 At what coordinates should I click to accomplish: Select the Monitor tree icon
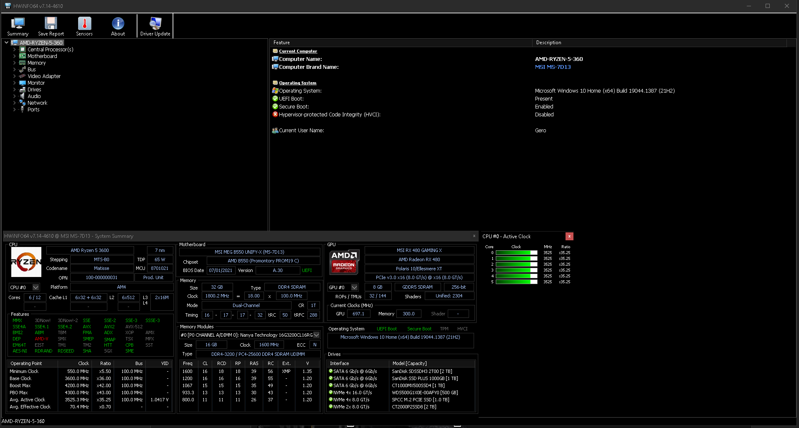coord(23,83)
